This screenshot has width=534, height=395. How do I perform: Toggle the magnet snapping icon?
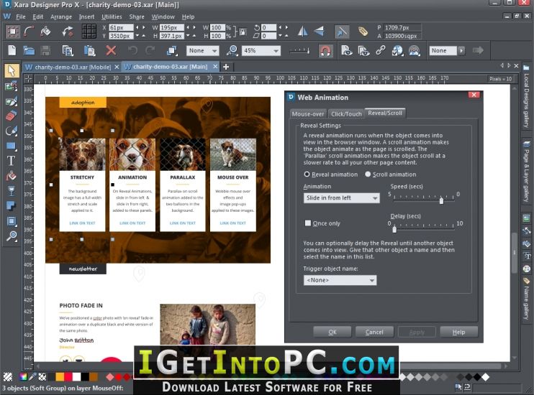[325, 50]
